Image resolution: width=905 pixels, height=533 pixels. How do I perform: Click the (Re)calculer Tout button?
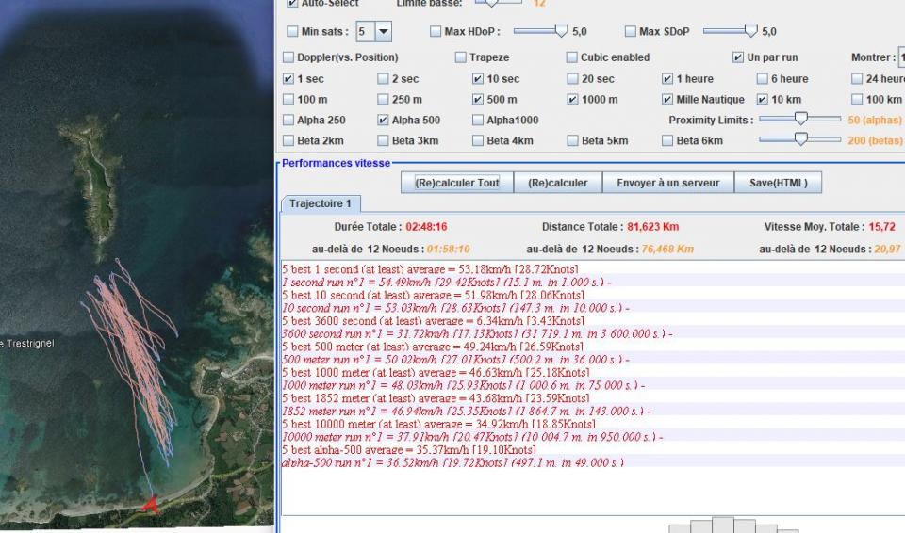(457, 183)
